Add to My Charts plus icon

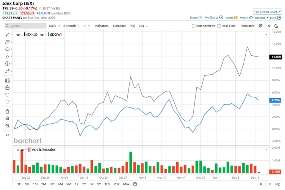pos(221,17)
